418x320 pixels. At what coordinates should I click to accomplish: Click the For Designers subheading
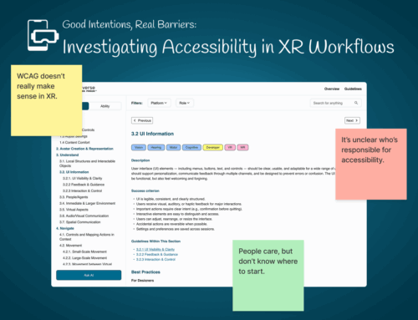142,281
